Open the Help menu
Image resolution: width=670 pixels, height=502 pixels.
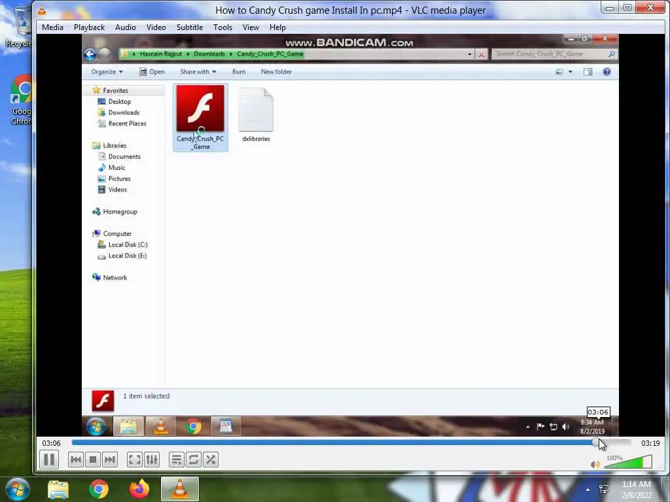(277, 27)
